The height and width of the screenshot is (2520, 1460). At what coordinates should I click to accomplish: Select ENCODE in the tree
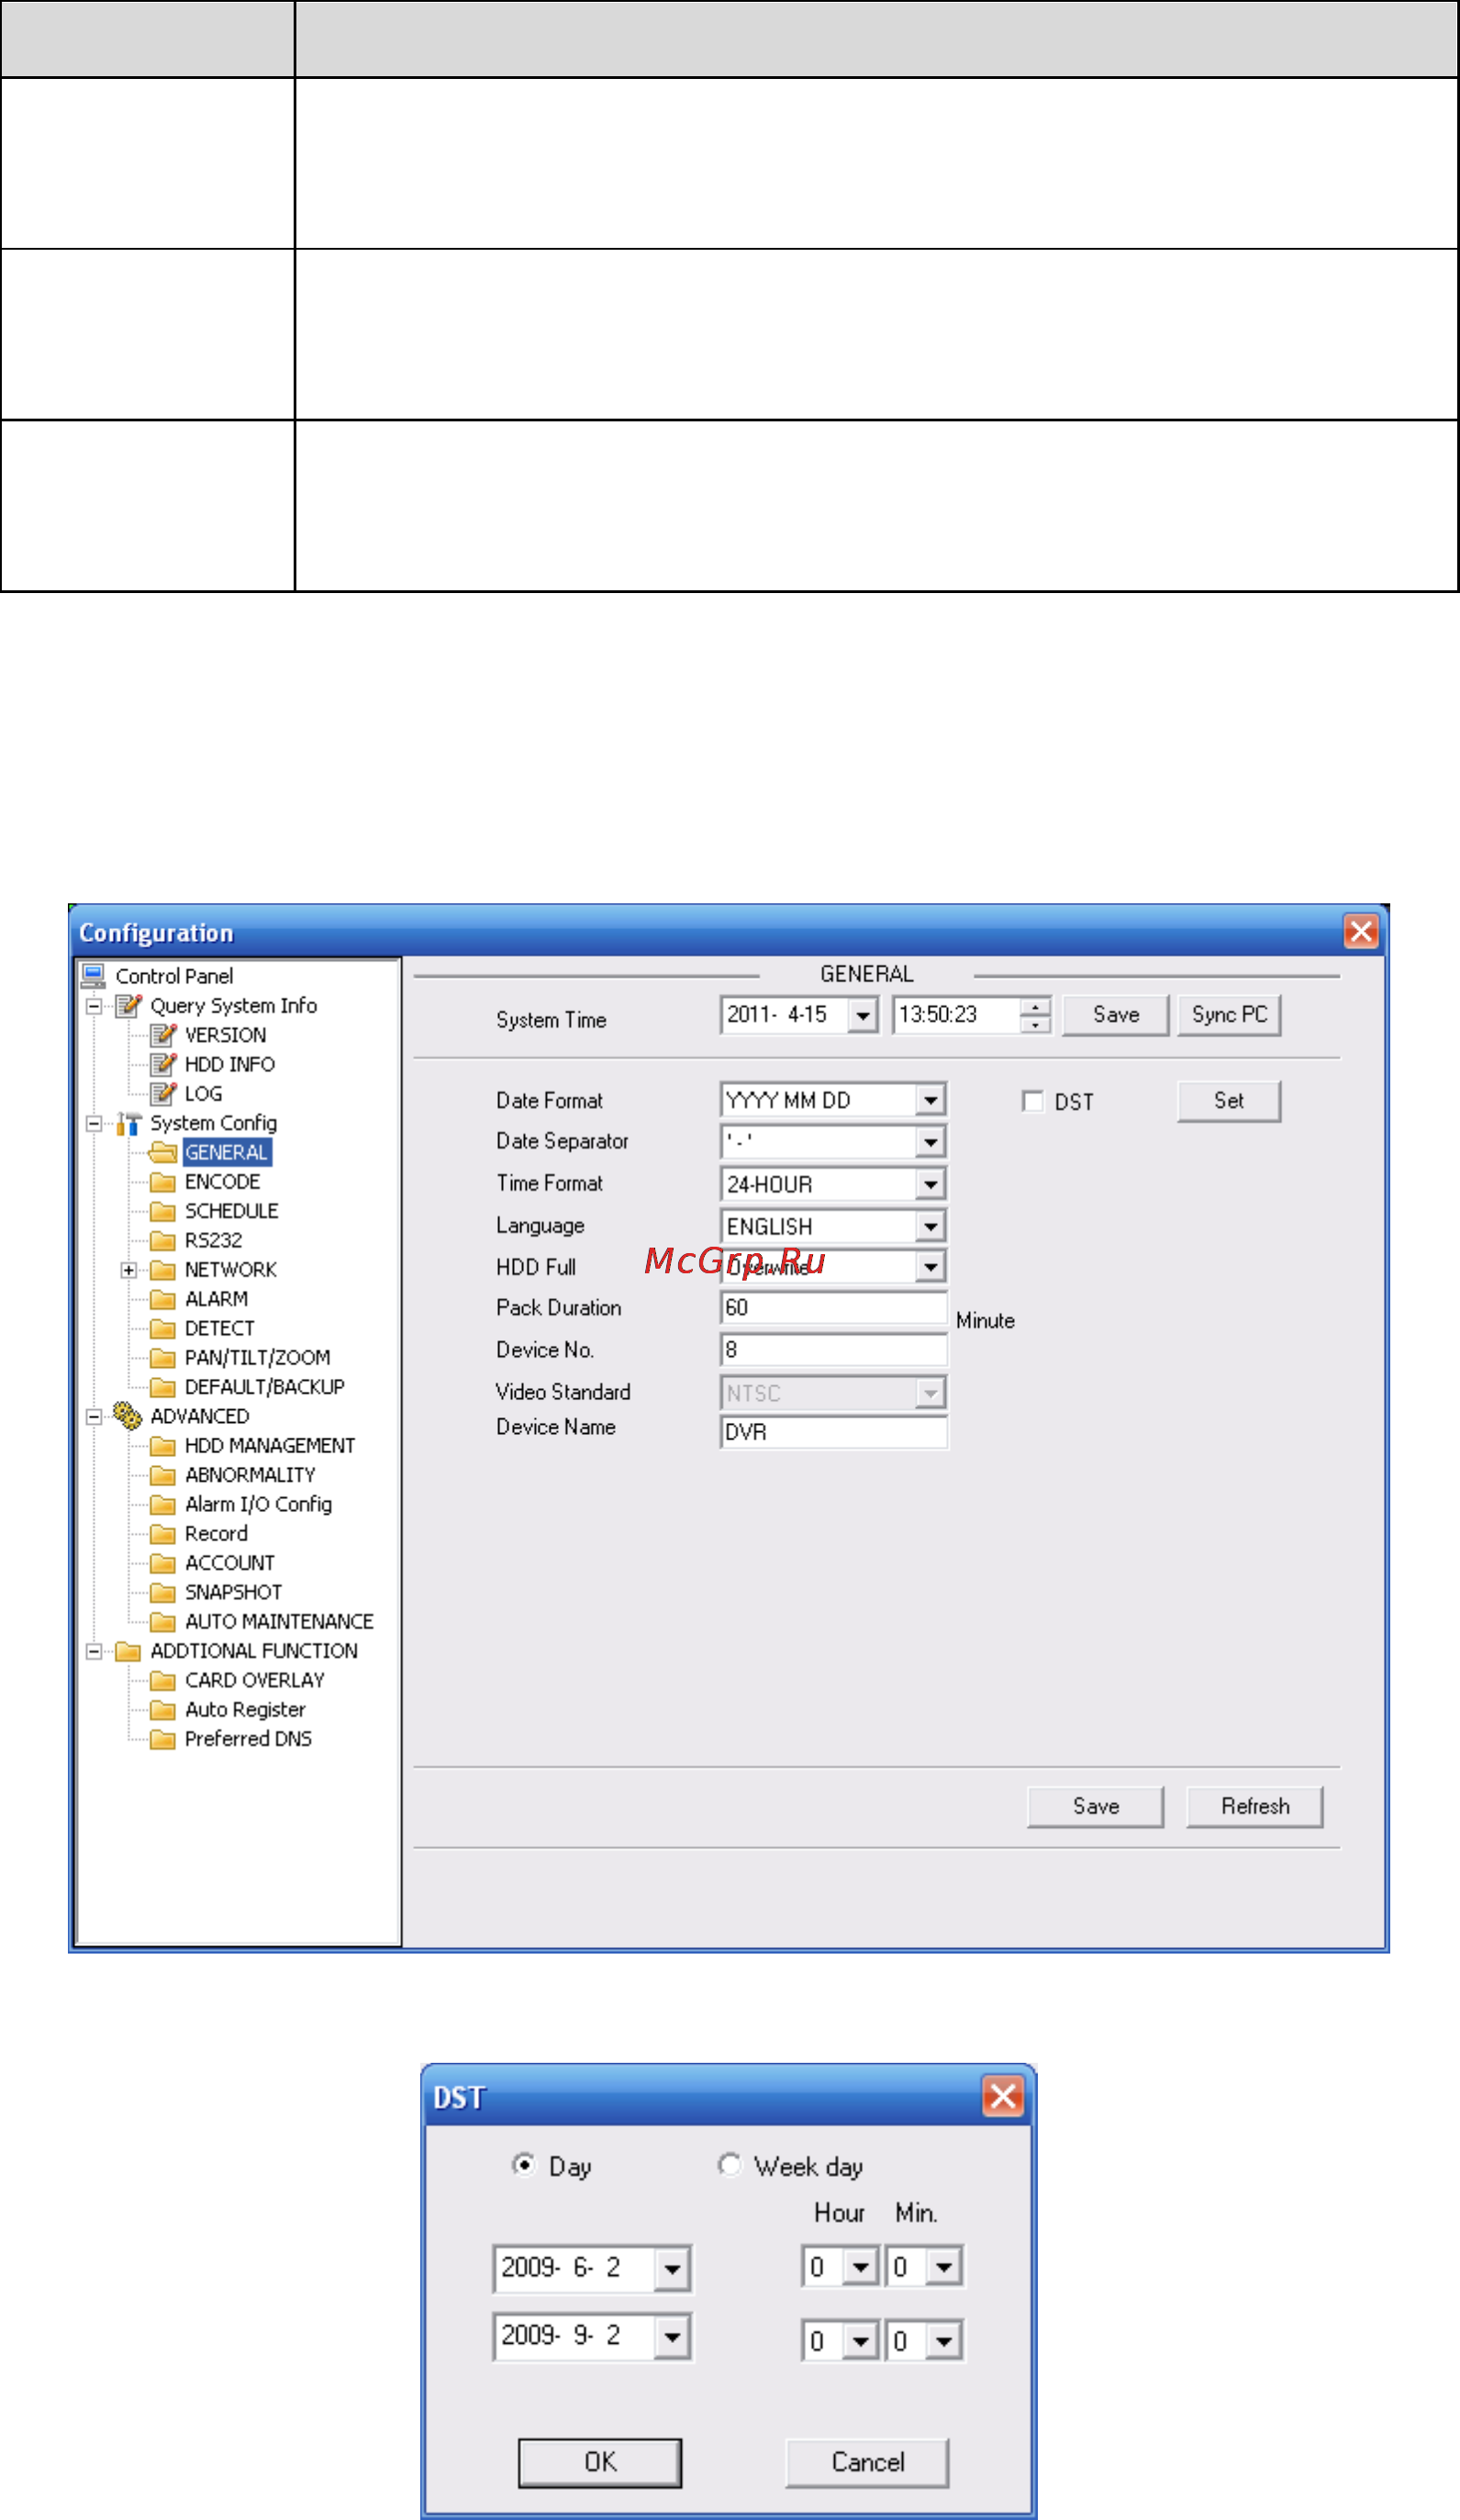point(222,1182)
